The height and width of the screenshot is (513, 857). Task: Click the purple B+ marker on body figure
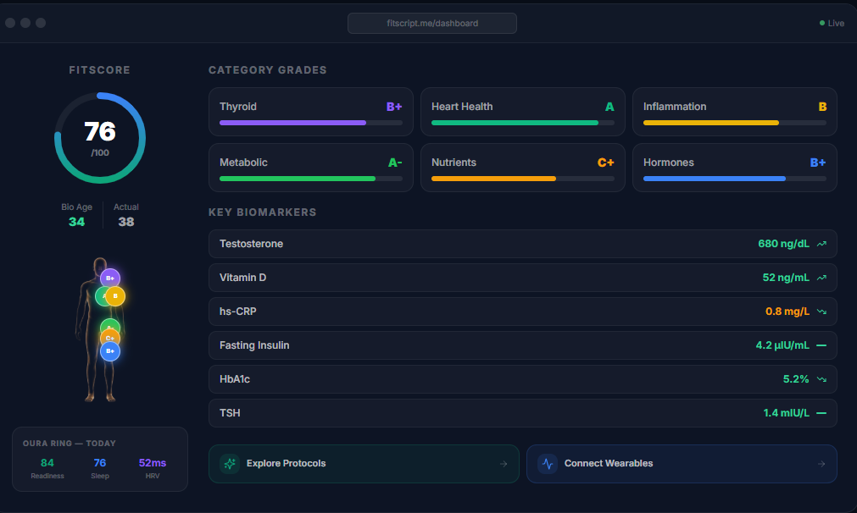(110, 279)
